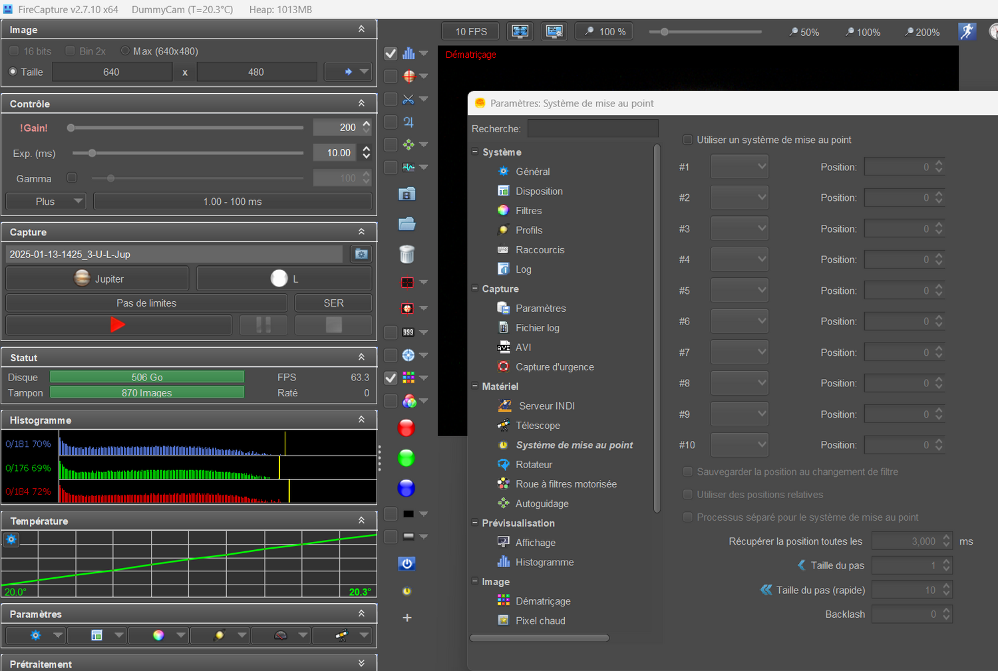Open dropdown arrow beside the histogram tool icon
This screenshot has height=671, width=998.
(424, 53)
